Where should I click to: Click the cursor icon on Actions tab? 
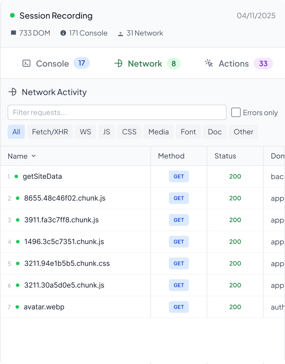pyautogui.click(x=209, y=64)
